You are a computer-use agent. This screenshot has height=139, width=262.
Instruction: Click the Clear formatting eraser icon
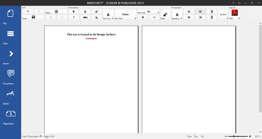[x=165, y=14]
